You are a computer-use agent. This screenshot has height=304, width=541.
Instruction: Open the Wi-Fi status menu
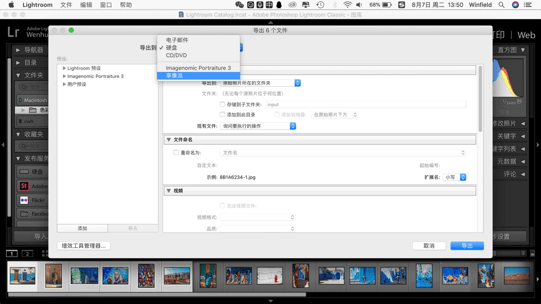tap(347, 5)
